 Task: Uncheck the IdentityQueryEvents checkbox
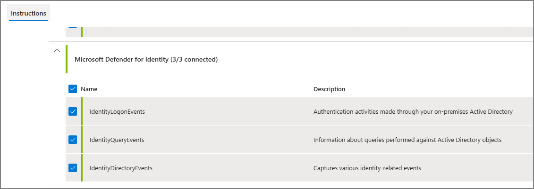click(x=73, y=140)
